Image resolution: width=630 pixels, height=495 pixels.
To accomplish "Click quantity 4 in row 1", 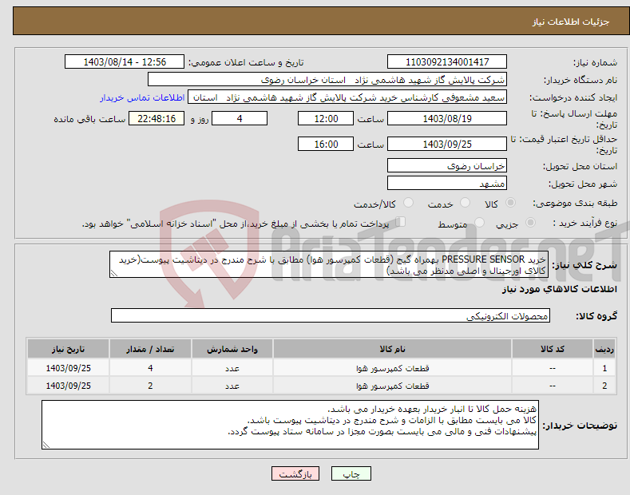I will click(150, 368).
